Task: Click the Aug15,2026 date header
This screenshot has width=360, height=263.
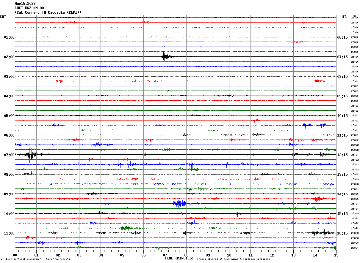Action: 25,4
